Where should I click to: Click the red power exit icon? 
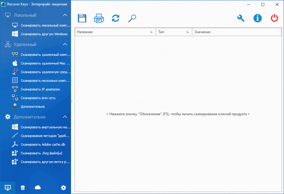(274, 18)
